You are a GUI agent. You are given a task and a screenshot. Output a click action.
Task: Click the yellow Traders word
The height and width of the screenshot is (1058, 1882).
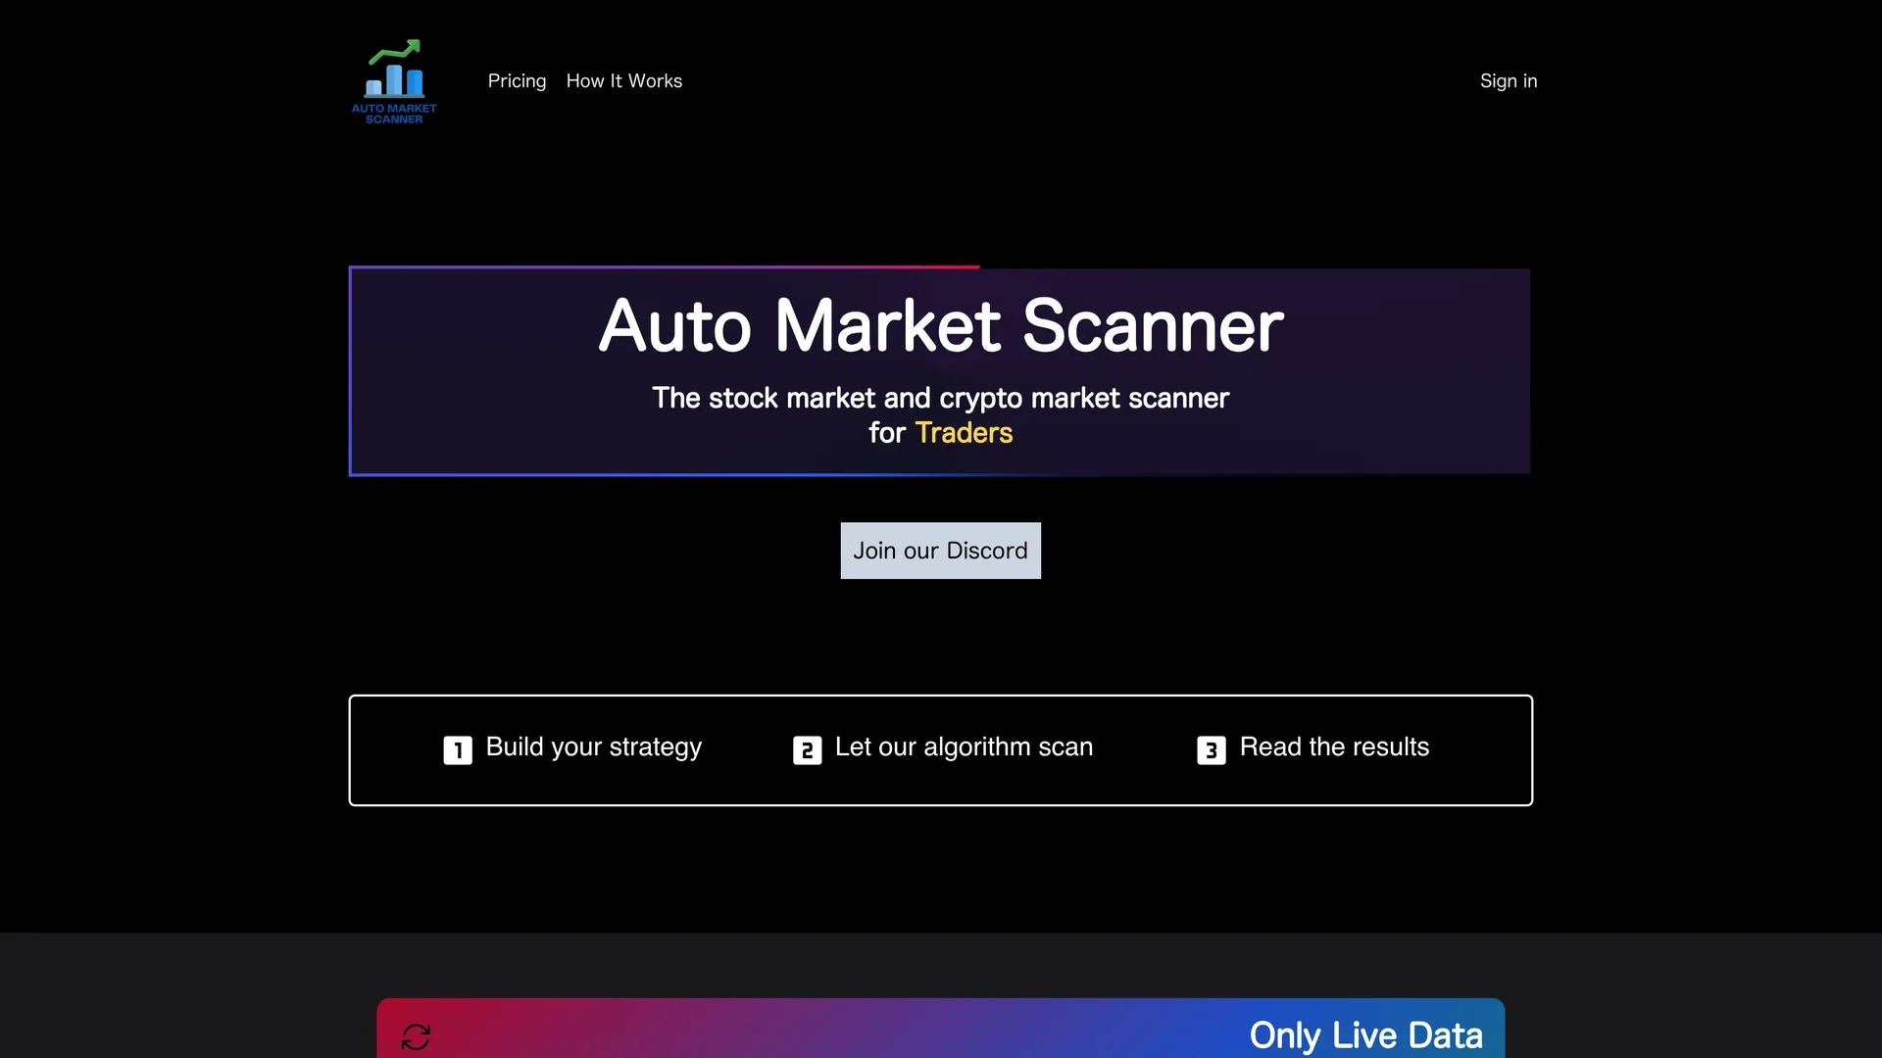964,433
